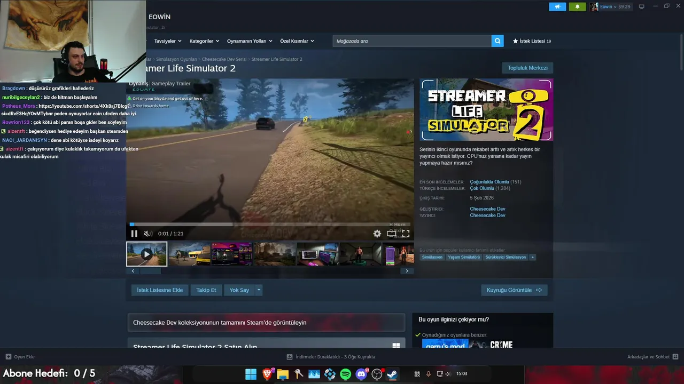This screenshot has width=684, height=384.
Task: Pause the gameplay trailer
Action: click(x=134, y=234)
